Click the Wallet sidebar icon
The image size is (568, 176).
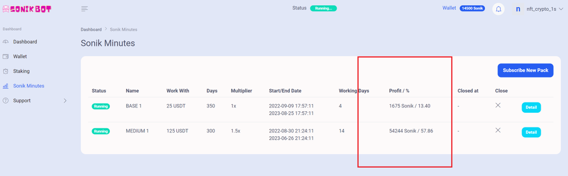[6, 57]
